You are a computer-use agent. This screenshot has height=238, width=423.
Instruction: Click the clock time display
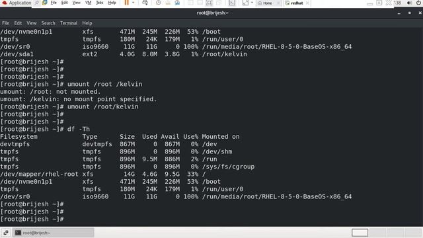pos(397,3)
